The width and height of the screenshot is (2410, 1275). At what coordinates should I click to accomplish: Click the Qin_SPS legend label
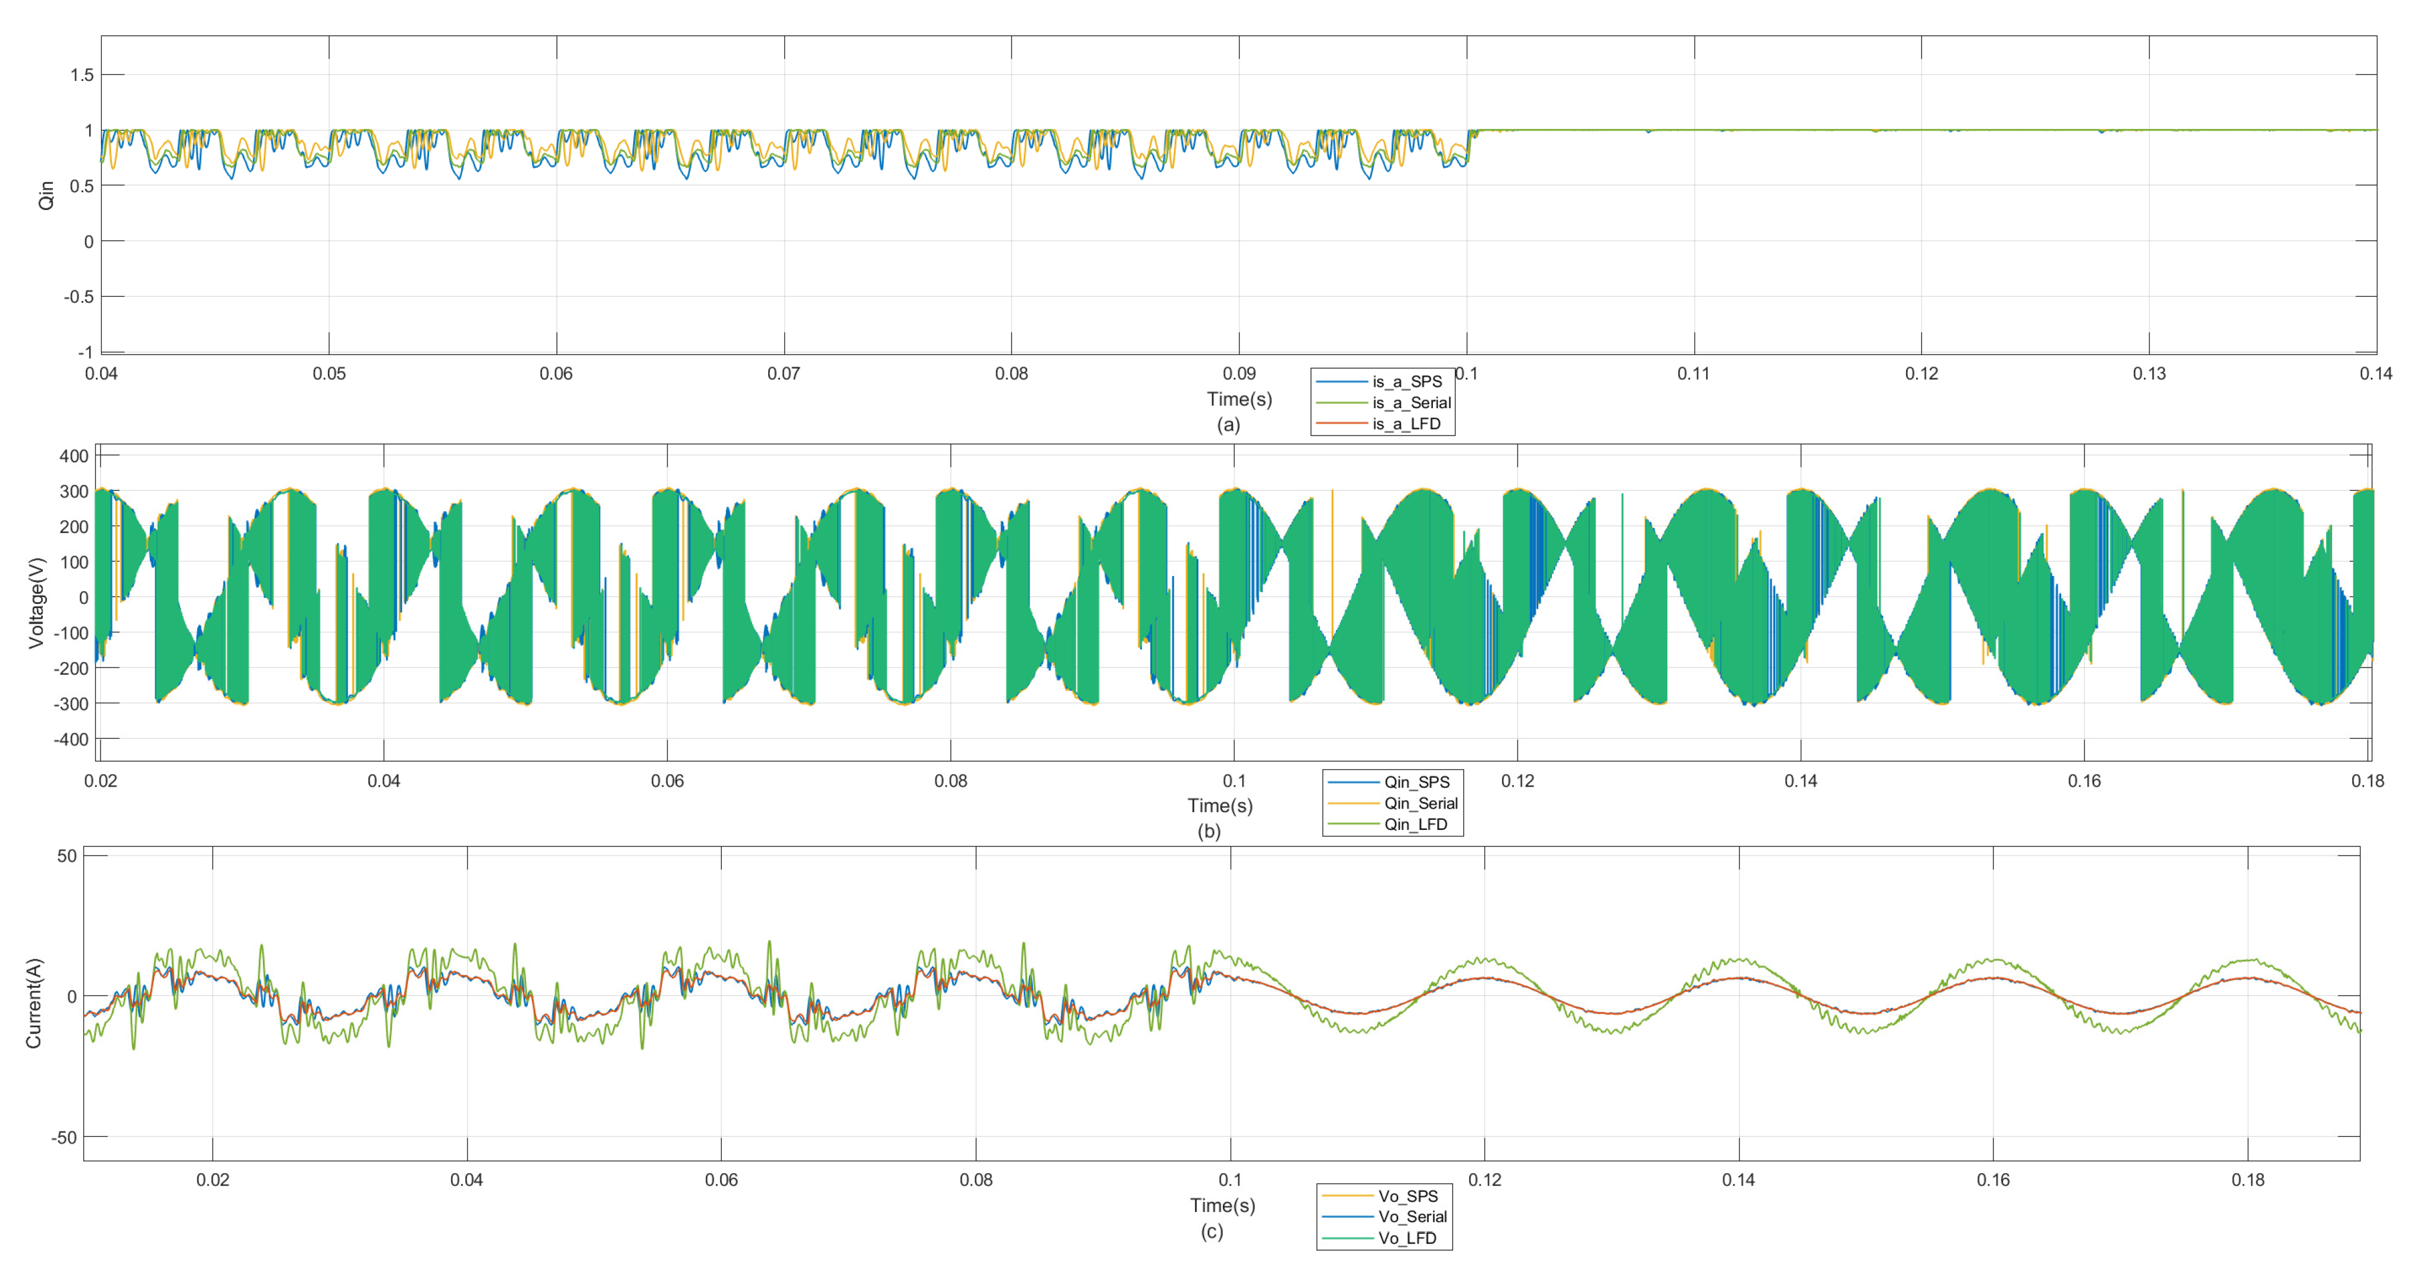pos(1416,782)
